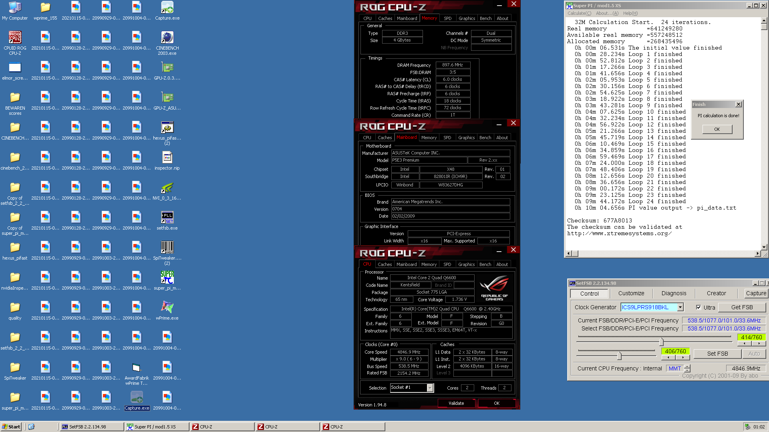Launch CPUID ROG CPU-Z desktop shortcut

click(x=15, y=43)
